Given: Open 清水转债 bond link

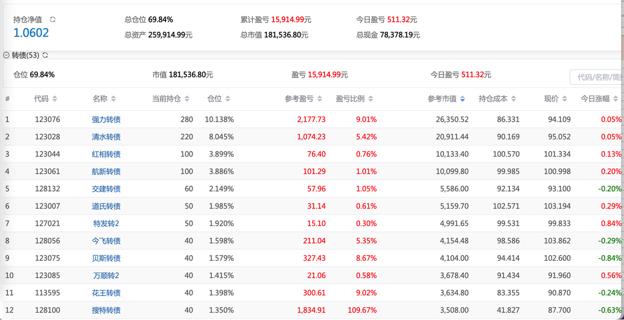Looking at the screenshot, I should click(x=106, y=137).
